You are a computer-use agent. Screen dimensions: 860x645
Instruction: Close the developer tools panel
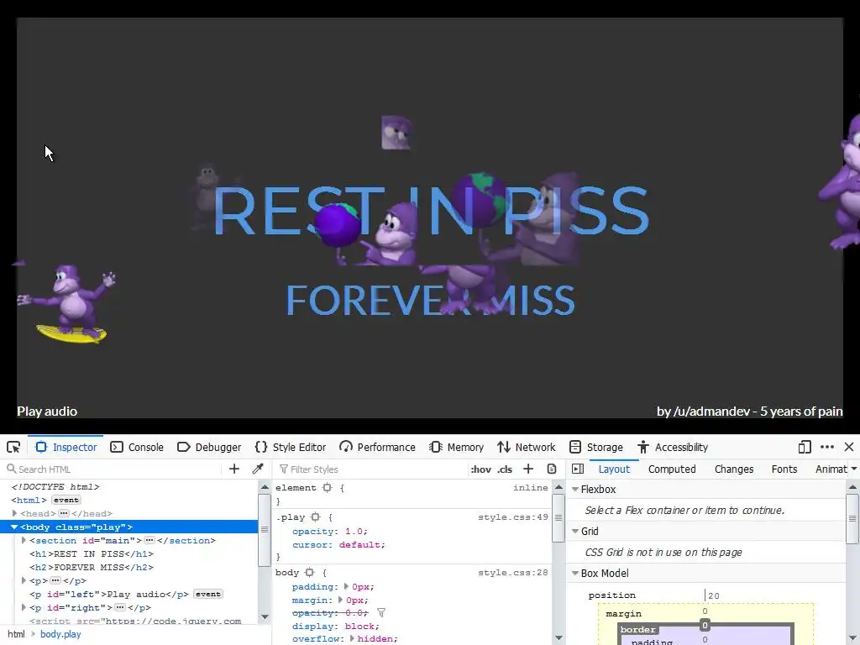click(849, 447)
